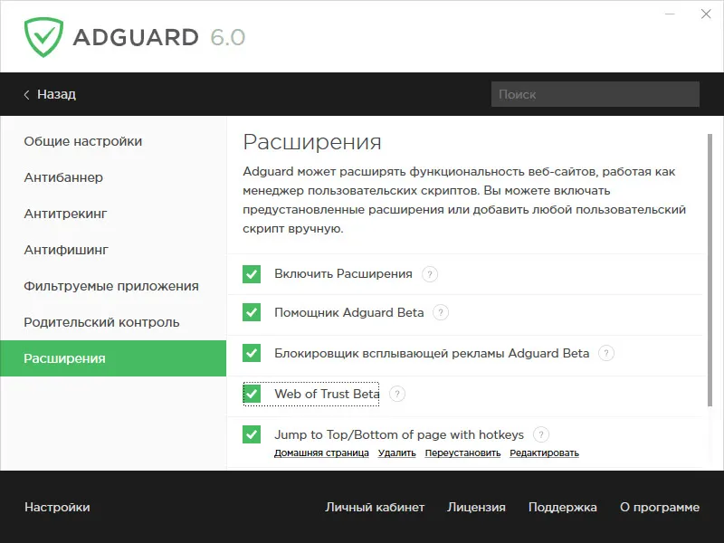
Task: Open Родительский контроль settings
Action: [101, 322]
